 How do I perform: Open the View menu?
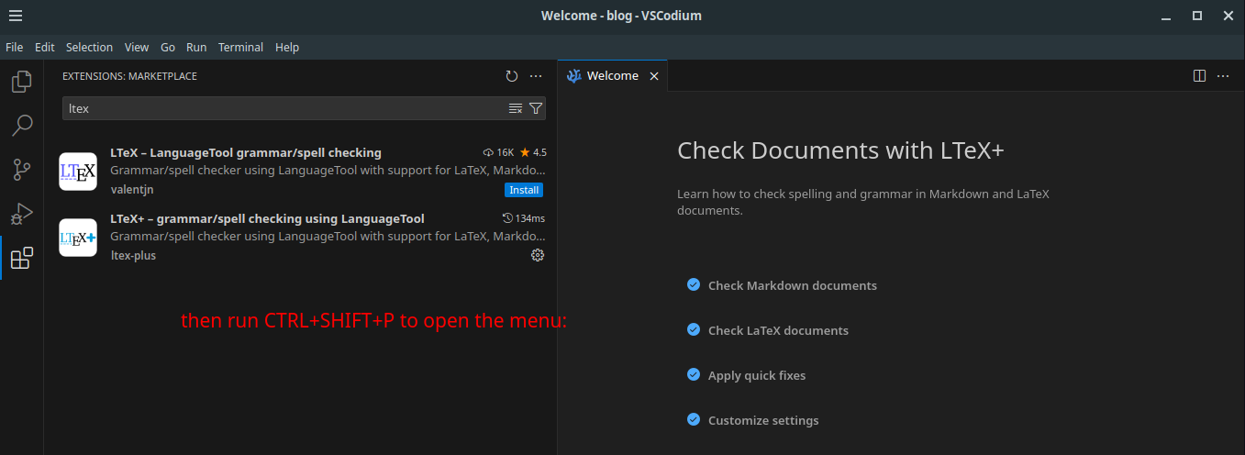tap(137, 47)
